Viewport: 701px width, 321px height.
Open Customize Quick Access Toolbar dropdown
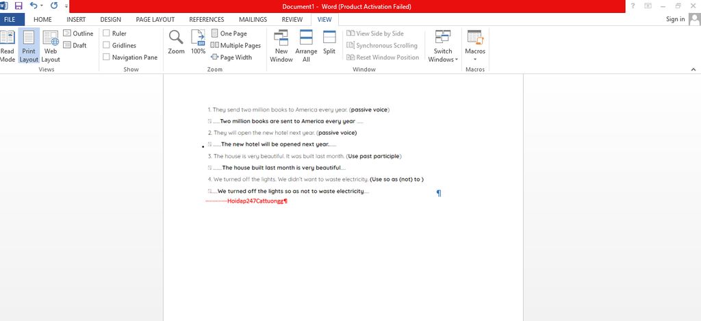[66, 6]
